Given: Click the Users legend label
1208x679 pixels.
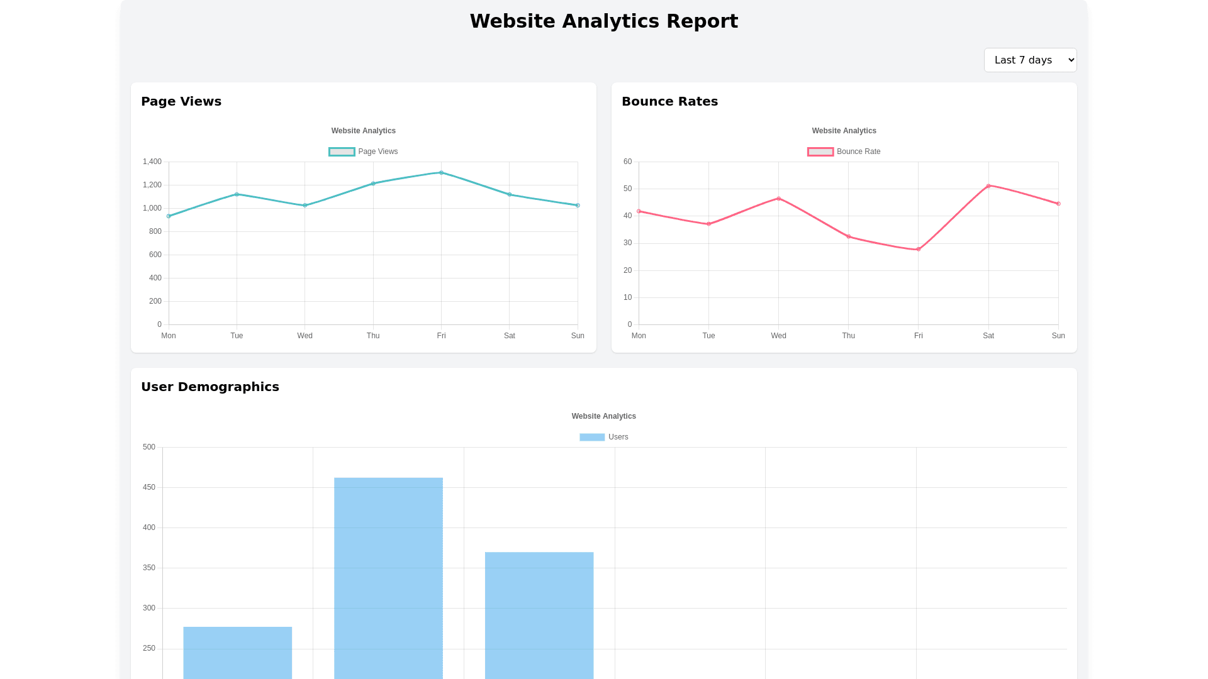Looking at the screenshot, I should 618,438.
